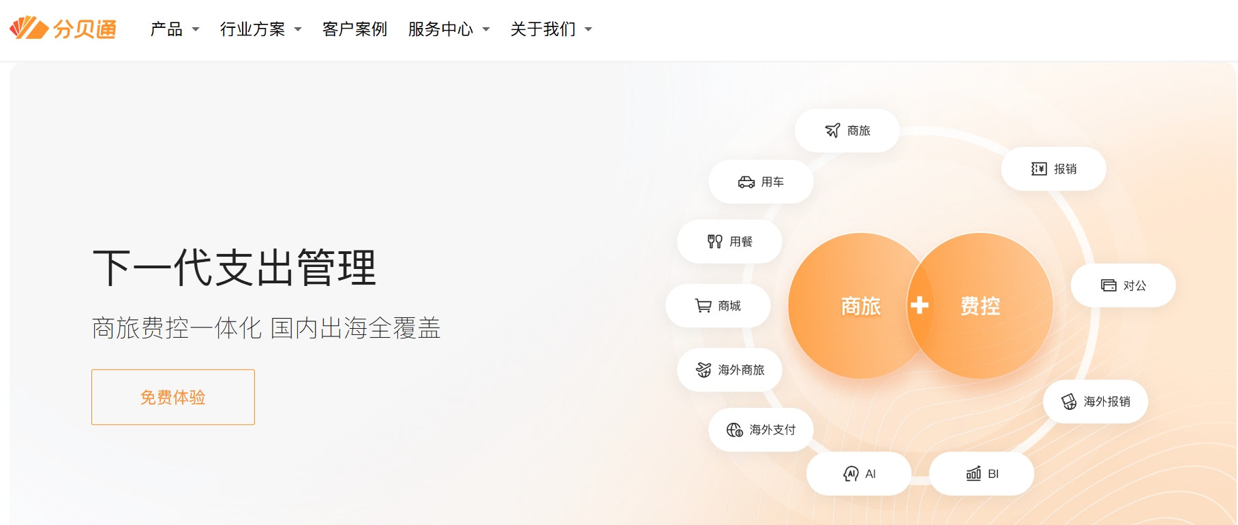Select the 对公 card icon
This screenshot has width=1238, height=525.
click(x=1108, y=285)
